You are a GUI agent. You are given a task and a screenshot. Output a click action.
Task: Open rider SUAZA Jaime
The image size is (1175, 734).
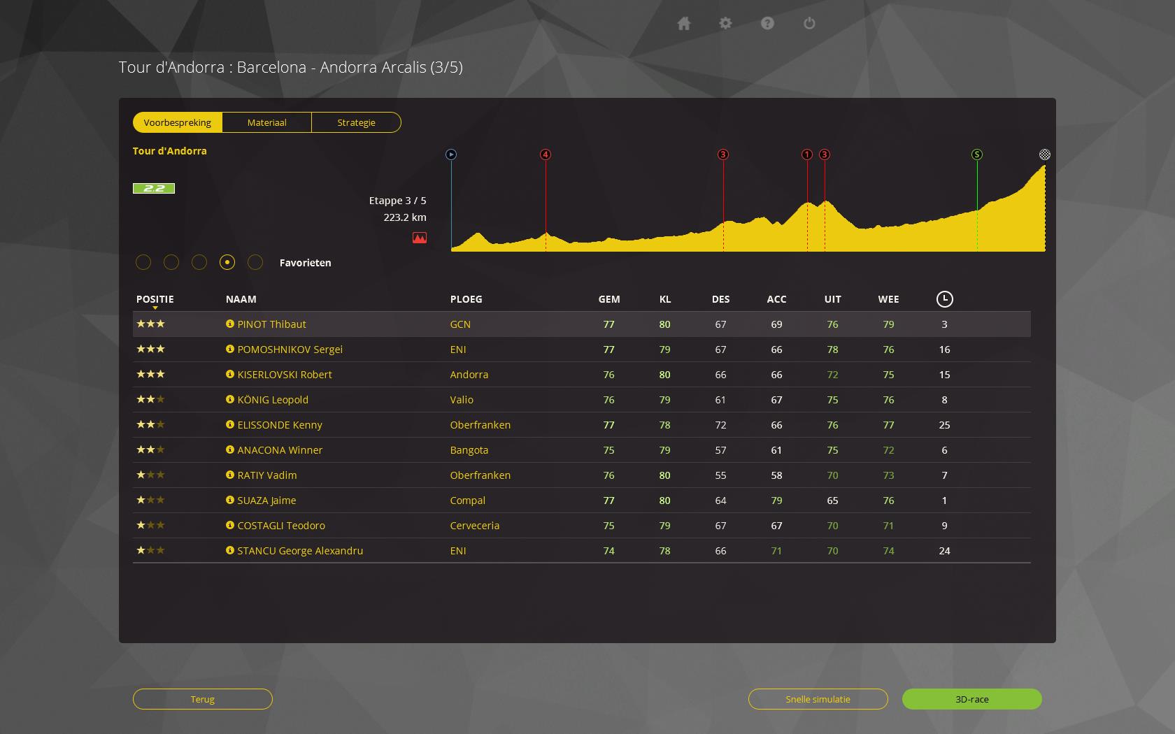(266, 501)
